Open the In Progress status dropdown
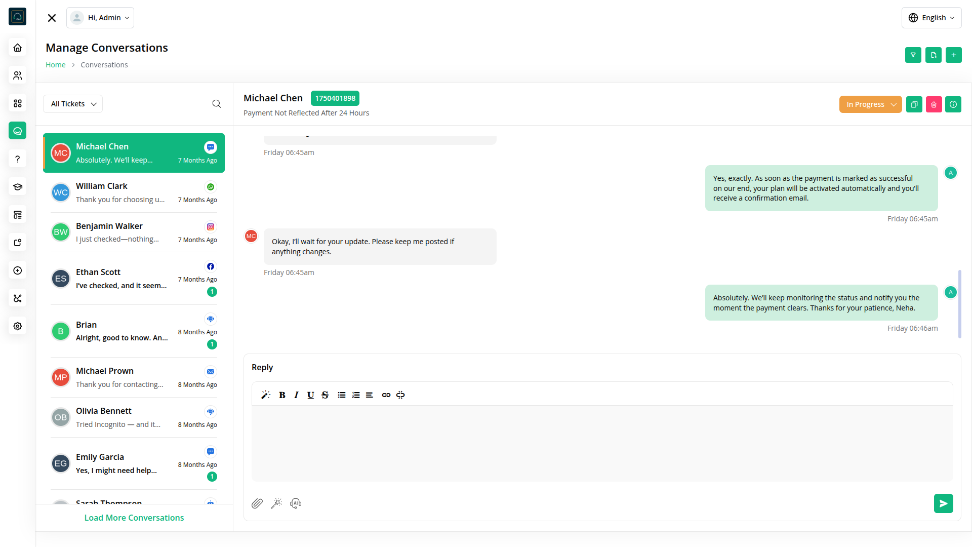 870,104
